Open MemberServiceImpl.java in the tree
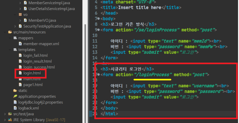Image resolution: width=239 pixels, height=123 pixels. 49,3
